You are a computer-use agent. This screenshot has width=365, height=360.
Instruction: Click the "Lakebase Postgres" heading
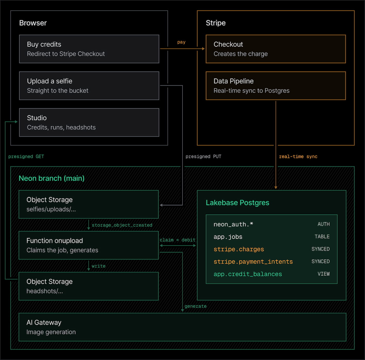(237, 203)
